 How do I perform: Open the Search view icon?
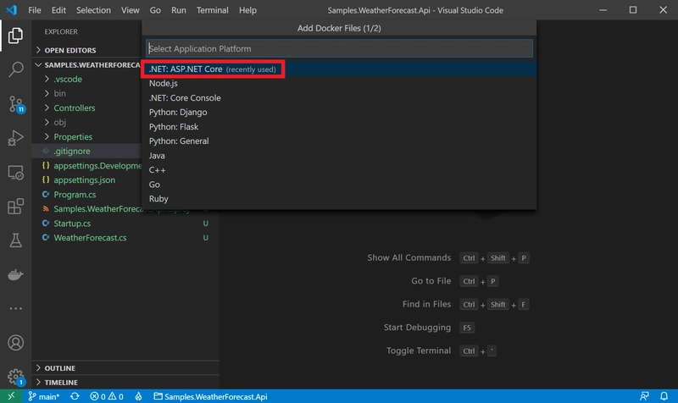(x=15, y=69)
